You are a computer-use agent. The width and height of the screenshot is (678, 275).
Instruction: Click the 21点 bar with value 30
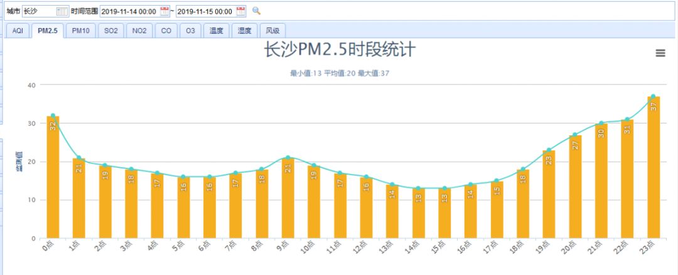tap(601, 181)
